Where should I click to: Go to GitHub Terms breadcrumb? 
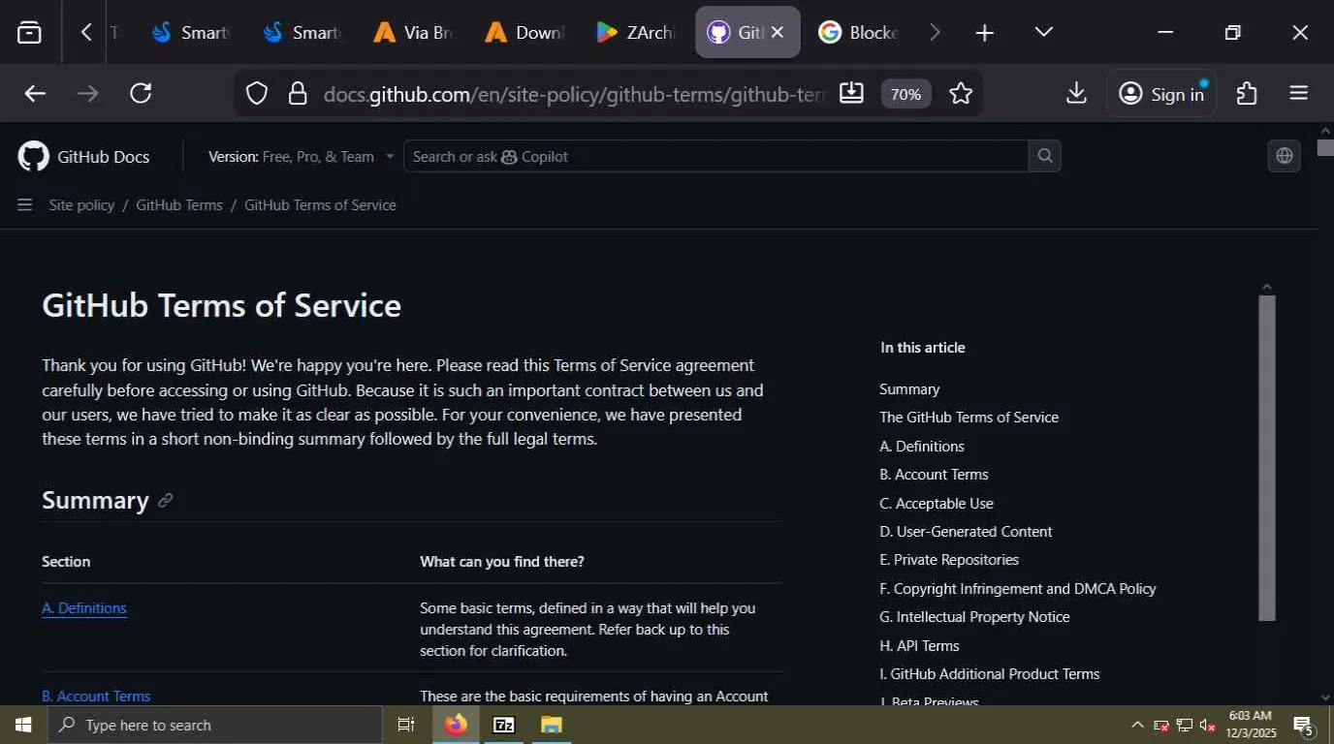[x=179, y=205]
